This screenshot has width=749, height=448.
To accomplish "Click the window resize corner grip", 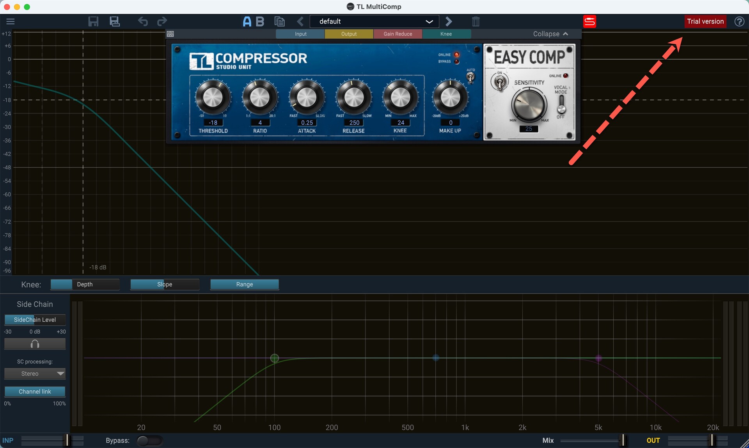I will coord(744,443).
